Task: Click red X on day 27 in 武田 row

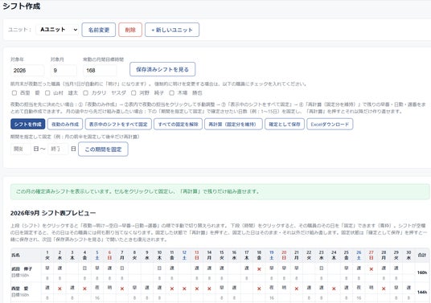Action: click(x=371, y=269)
